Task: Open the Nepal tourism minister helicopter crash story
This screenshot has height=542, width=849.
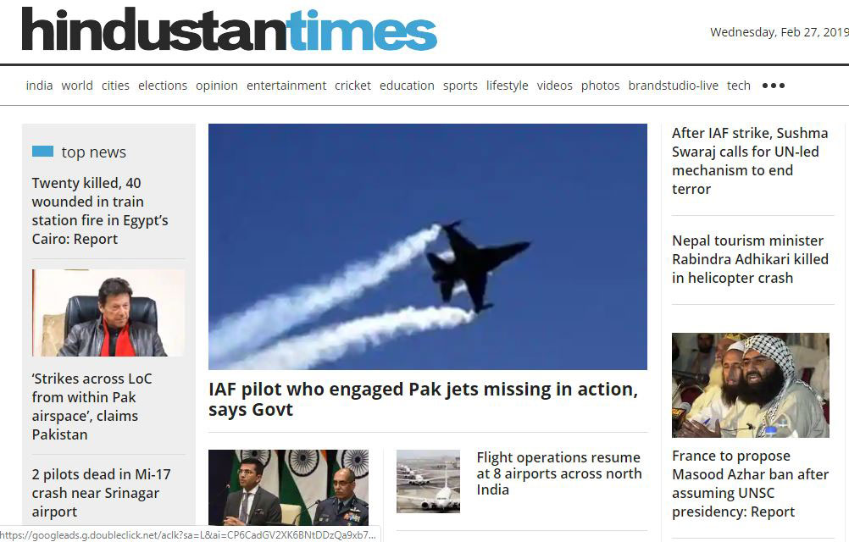Action: [x=751, y=259]
